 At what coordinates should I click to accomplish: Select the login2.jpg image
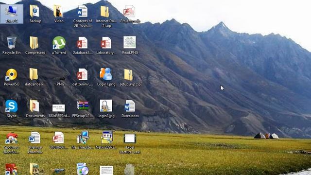tap(106, 109)
